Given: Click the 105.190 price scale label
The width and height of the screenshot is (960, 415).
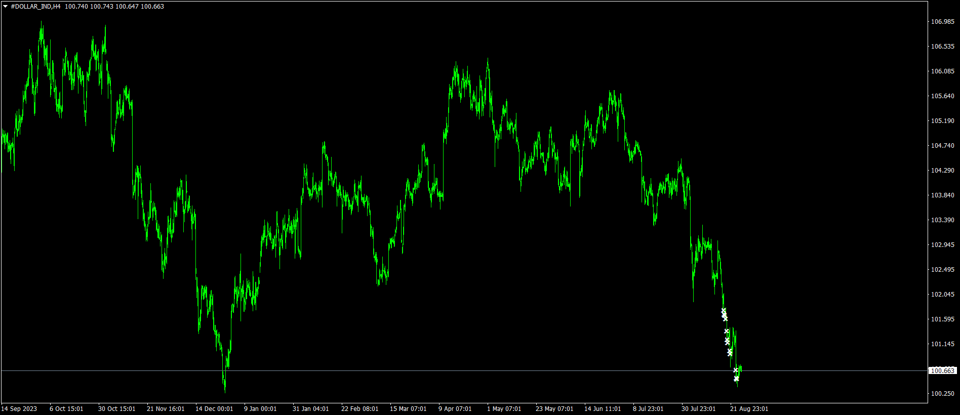Looking at the screenshot, I should pos(942,121).
